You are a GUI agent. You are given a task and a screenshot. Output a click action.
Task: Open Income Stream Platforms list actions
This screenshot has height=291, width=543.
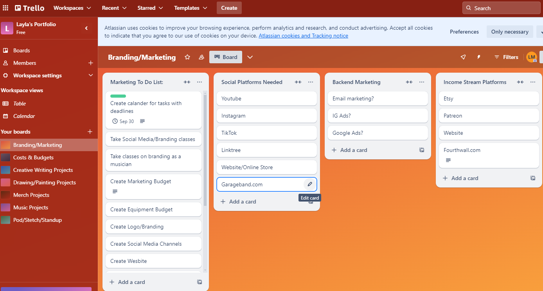tap(533, 82)
